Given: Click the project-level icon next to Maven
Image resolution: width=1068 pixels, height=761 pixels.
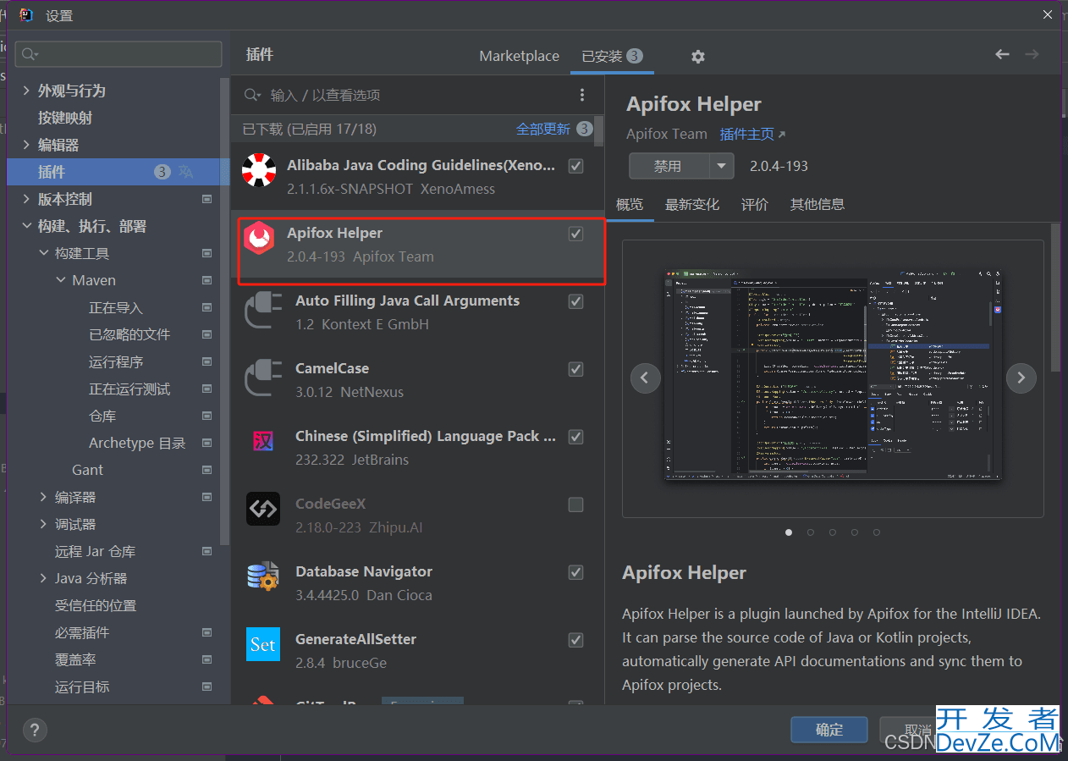Looking at the screenshot, I should [207, 280].
